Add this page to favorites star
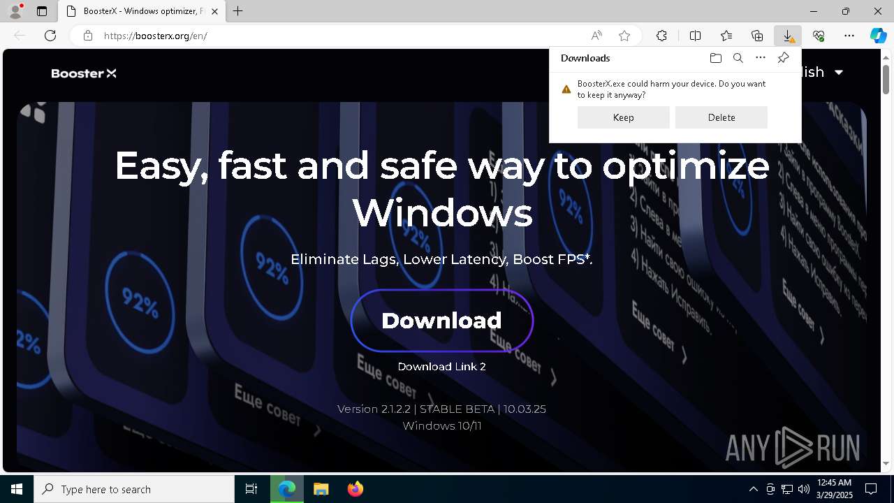Image resolution: width=894 pixels, height=503 pixels. coord(624,36)
